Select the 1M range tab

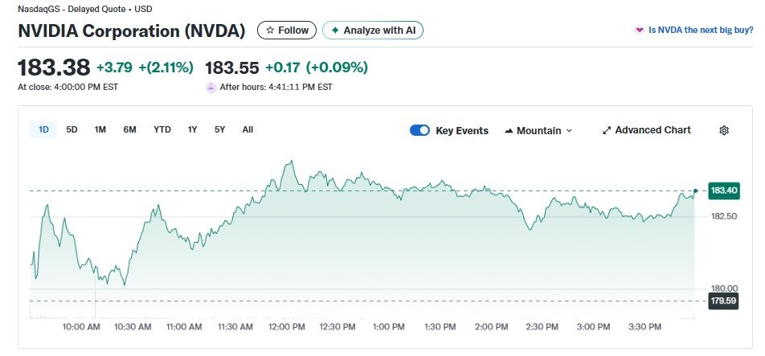(x=100, y=129)
